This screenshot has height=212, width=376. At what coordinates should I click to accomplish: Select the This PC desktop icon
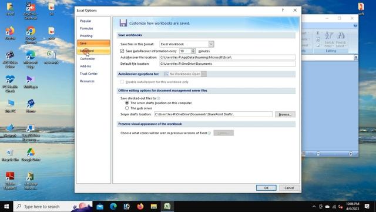(10, 107)
